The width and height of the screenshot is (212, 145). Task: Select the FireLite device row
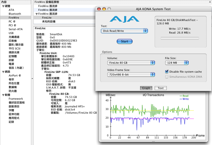64,18
